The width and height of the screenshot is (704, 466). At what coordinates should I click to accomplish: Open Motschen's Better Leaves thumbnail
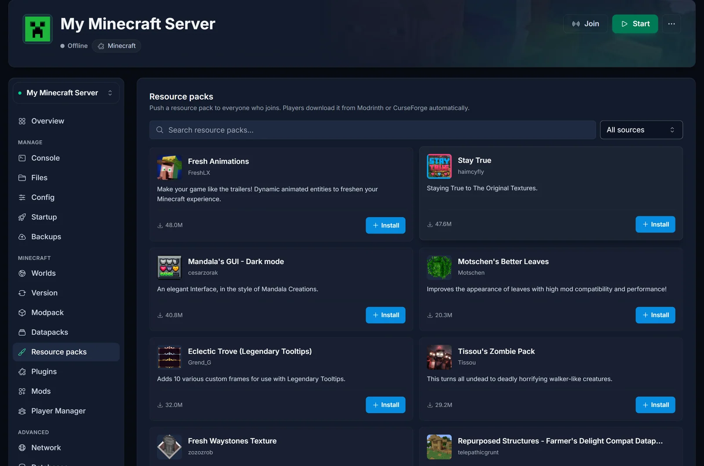pos(439,267)
